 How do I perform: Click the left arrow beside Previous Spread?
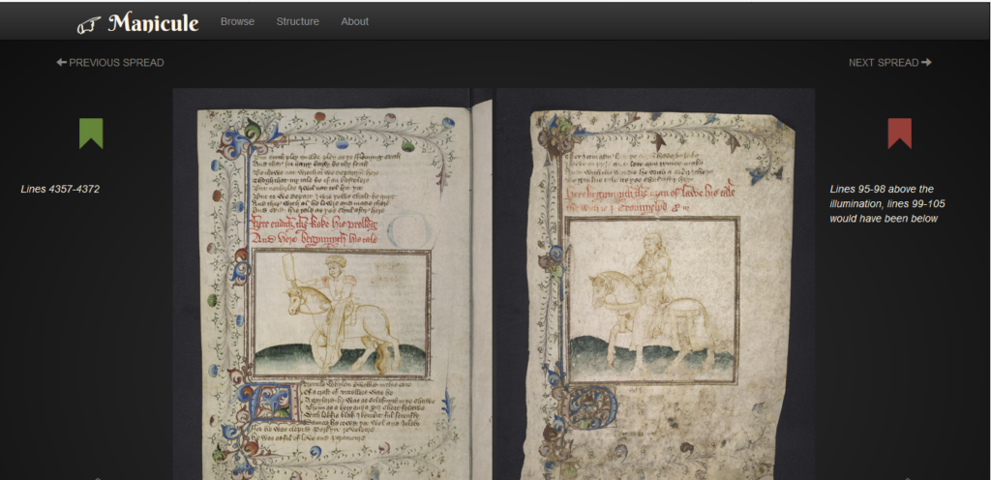click(62, 63)
